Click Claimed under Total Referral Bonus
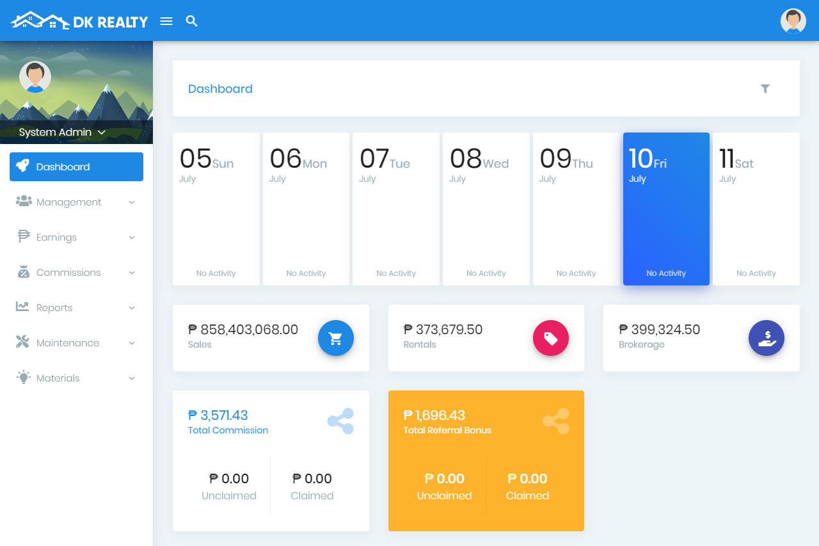This screenshot has width=819, height=546. (x=527, y=495)
